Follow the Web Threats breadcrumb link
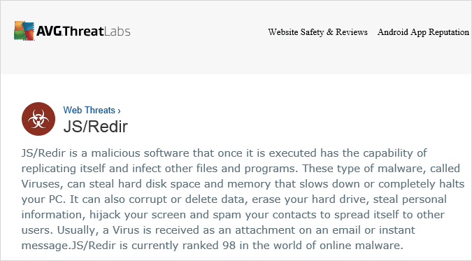 pos(89,111)
